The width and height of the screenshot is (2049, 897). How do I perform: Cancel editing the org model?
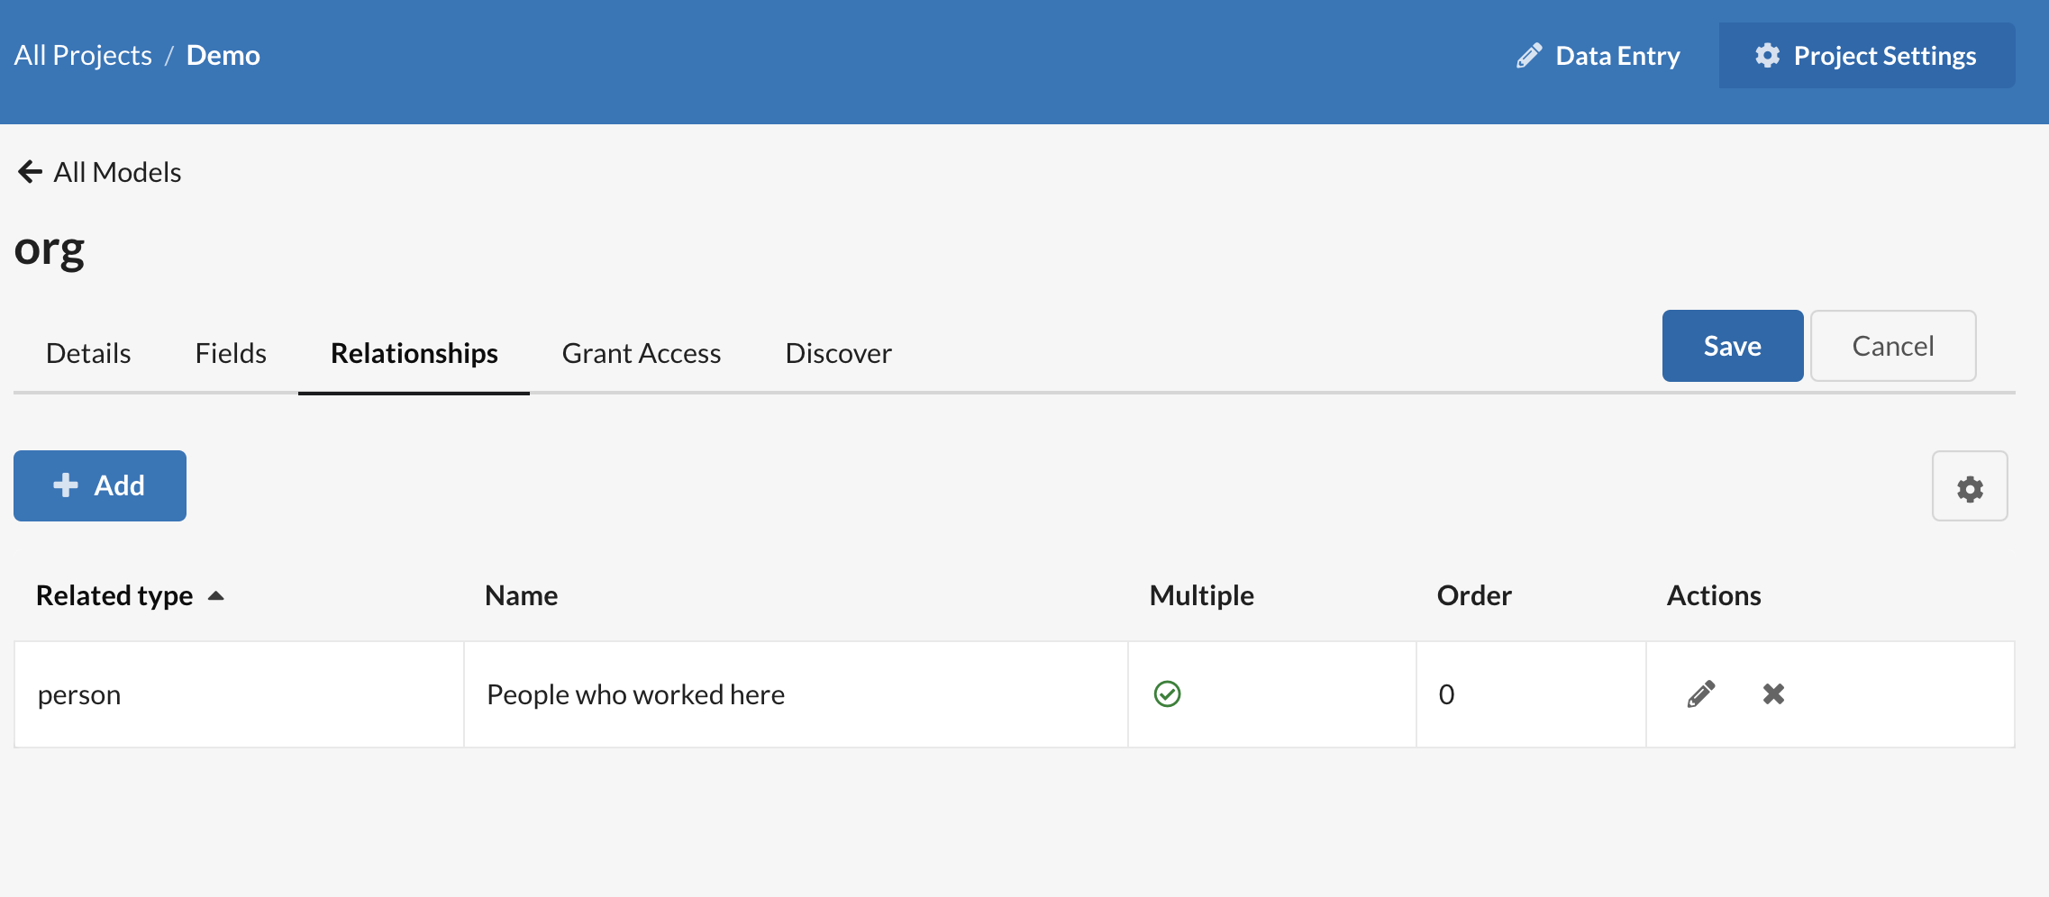pyautogui.click(x=1893, y=346)
